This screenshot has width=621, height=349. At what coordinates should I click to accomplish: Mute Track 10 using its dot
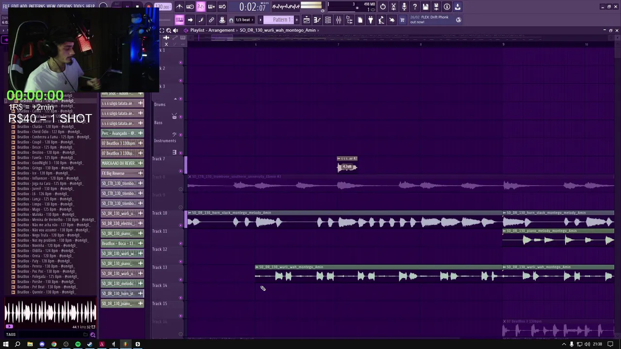[x=181, y=225]
